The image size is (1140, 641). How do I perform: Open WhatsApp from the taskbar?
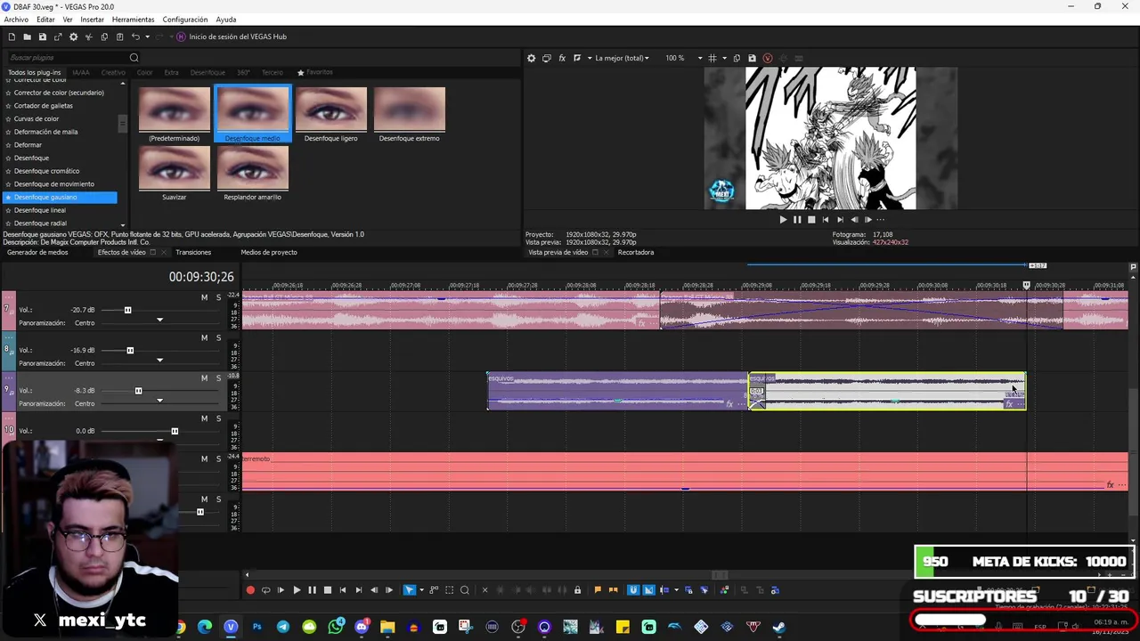[336, 627]
